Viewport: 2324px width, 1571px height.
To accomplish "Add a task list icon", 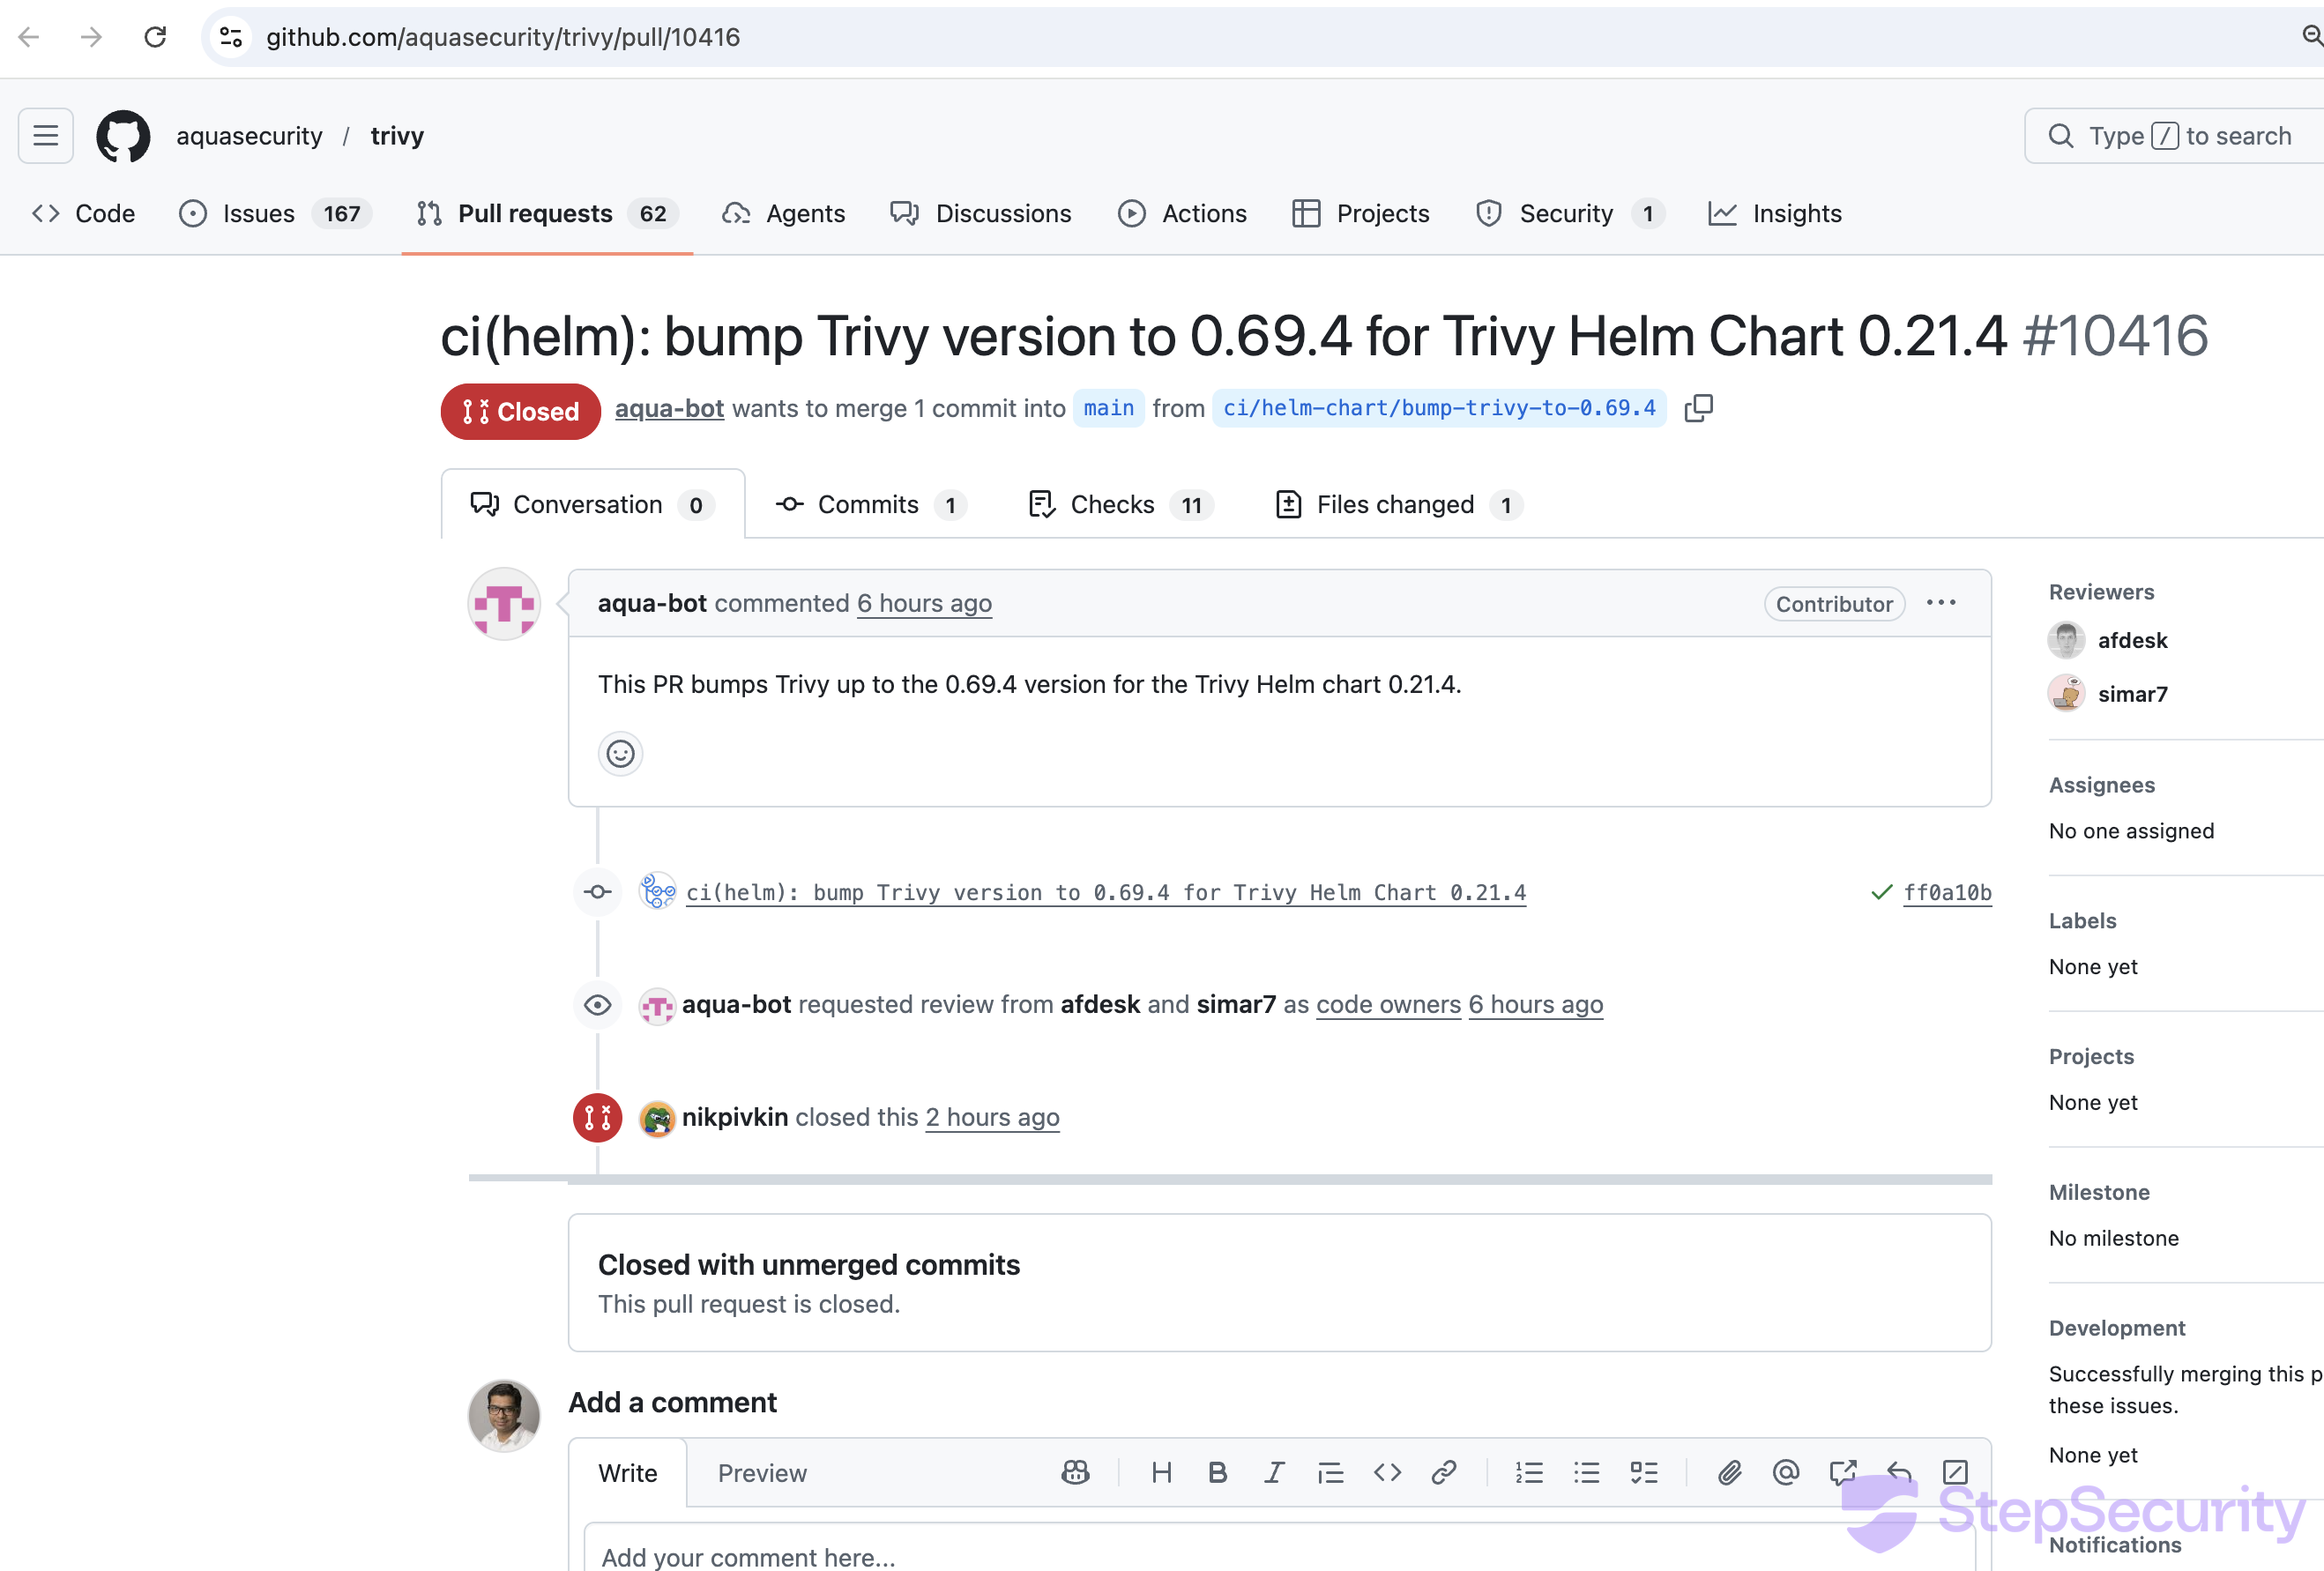I will [x=1643, y=1472].
